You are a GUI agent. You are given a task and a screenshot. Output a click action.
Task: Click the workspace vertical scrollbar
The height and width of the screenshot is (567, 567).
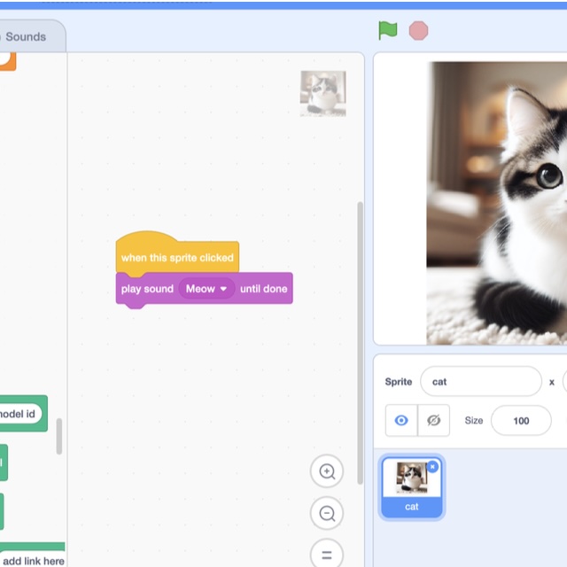tap(360, 343)
